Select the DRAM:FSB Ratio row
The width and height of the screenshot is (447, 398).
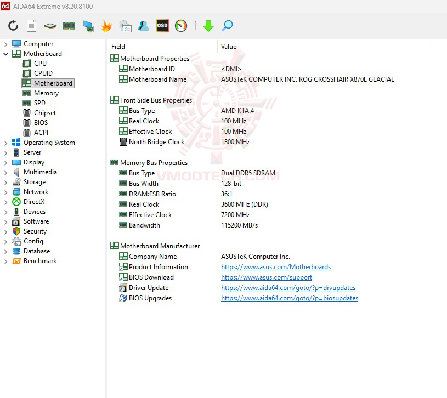[177, 194]
